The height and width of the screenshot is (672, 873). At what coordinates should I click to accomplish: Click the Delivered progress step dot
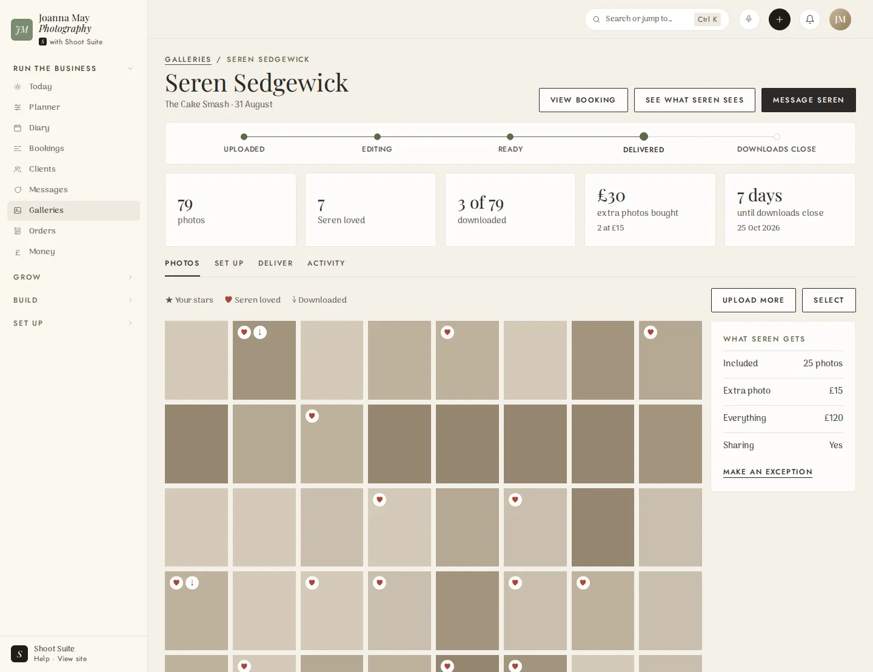click(644, 136)
